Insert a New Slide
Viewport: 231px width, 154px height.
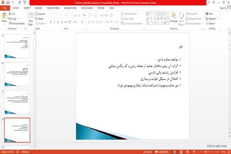(31, 19)
